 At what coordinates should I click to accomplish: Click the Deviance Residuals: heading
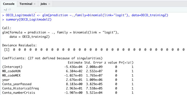pos(20,45)
